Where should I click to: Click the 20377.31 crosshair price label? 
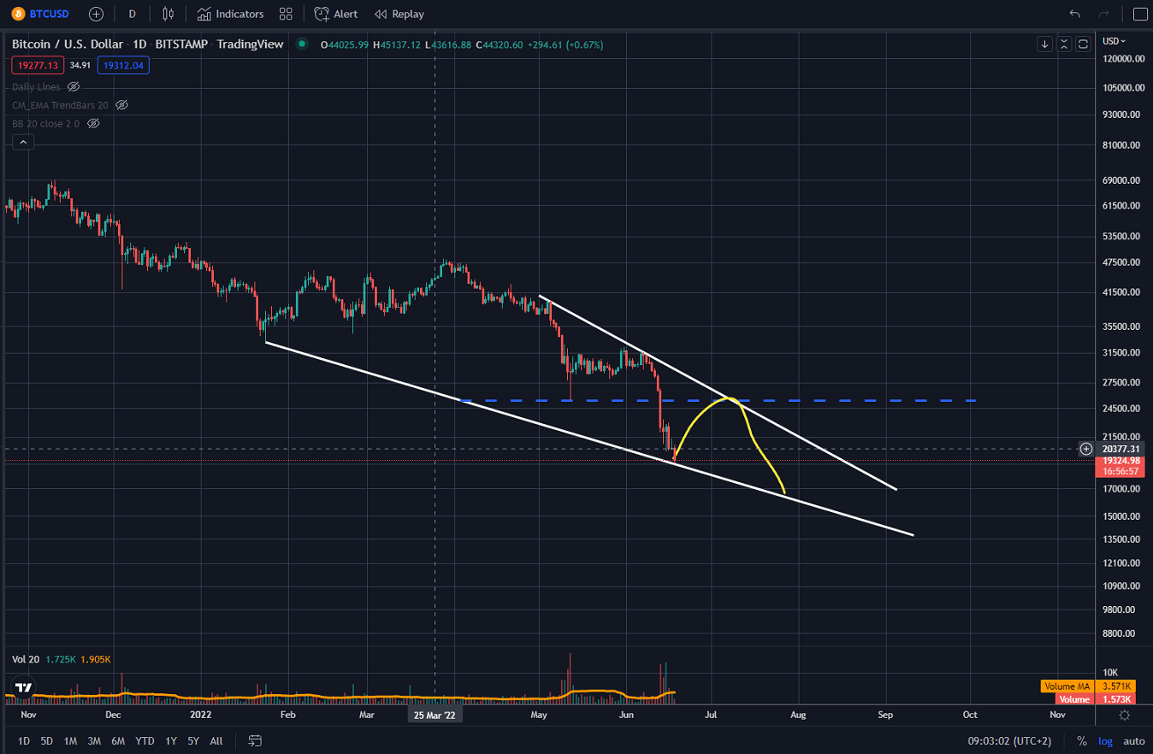coord(1120,449)
